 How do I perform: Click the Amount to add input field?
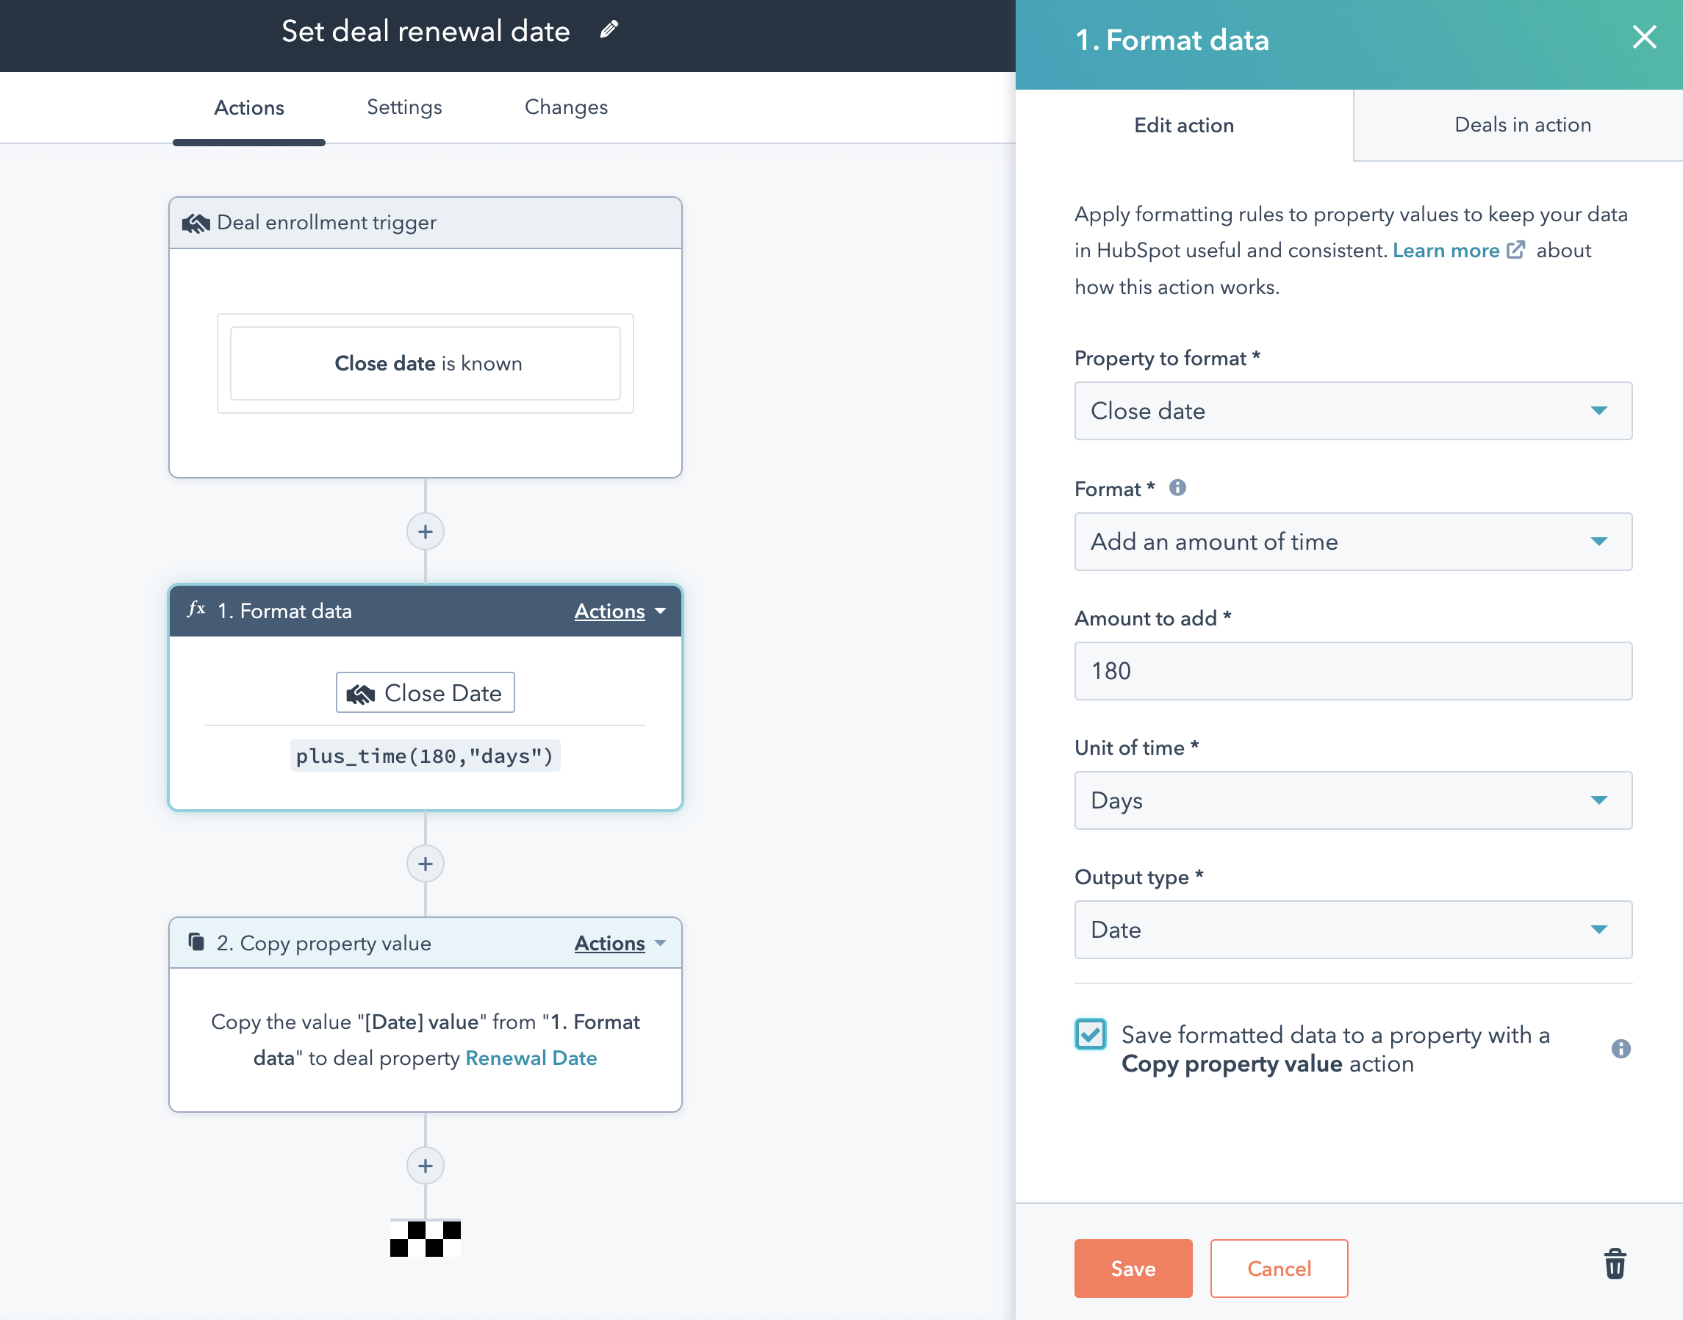click(x=1351, y=670)
